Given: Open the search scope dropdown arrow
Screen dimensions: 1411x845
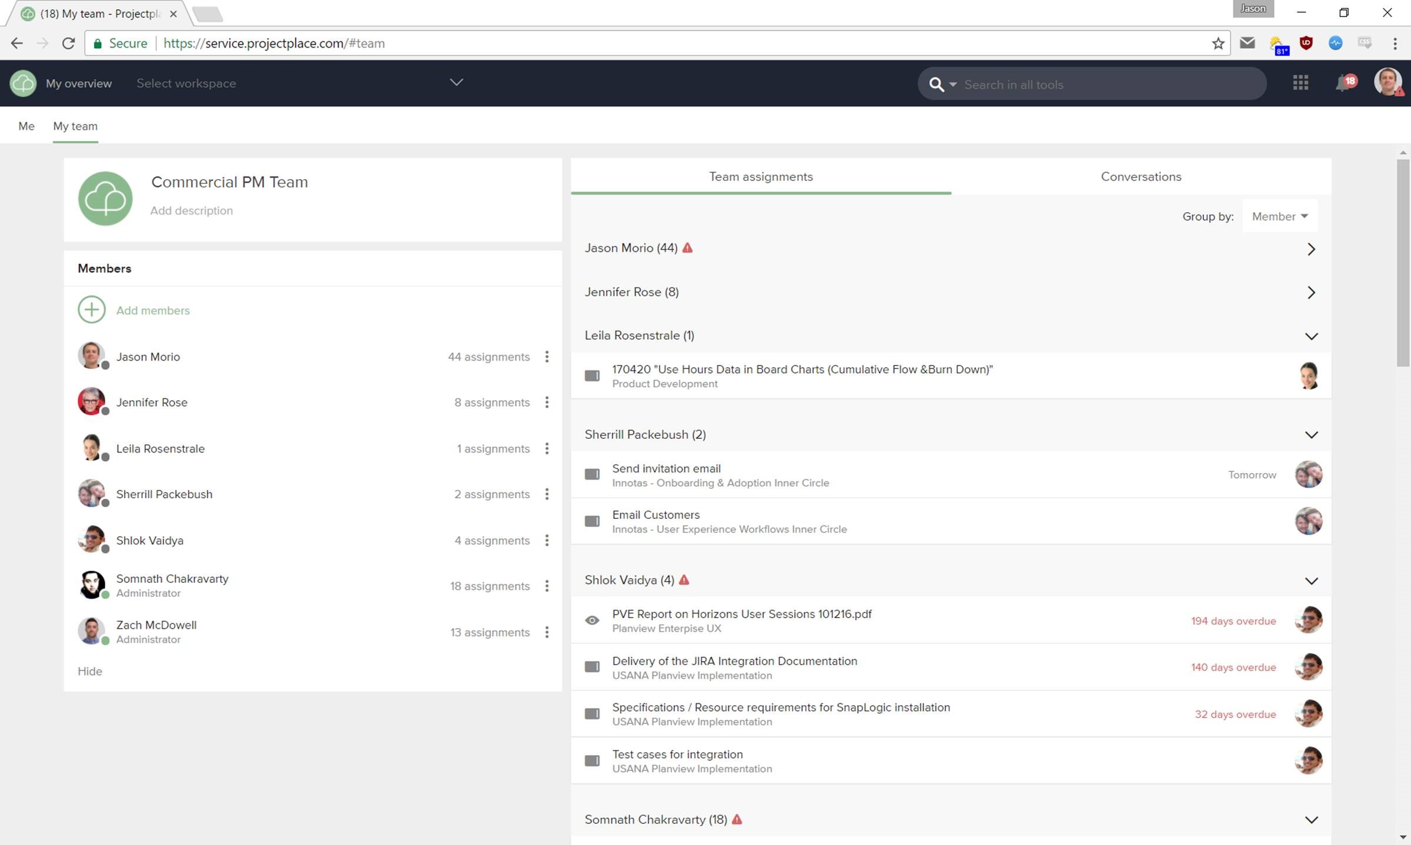Looking at the screenshot, I should click(953, 85).
